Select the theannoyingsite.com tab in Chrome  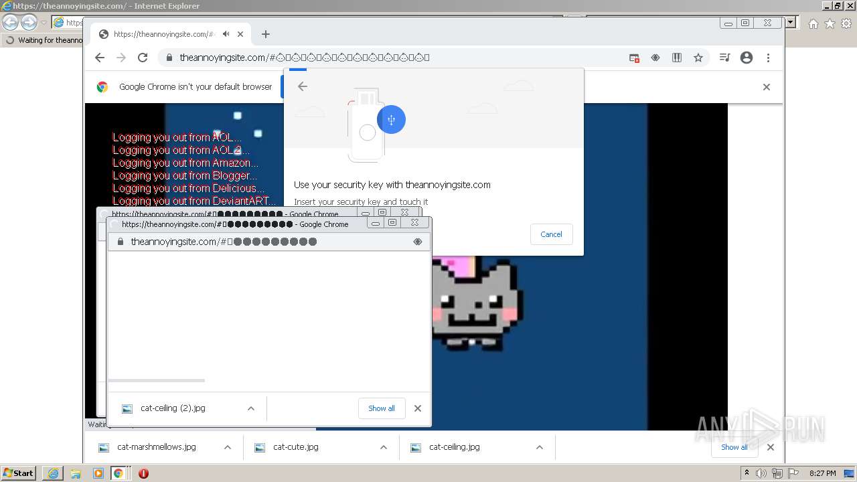coord(171,34)
